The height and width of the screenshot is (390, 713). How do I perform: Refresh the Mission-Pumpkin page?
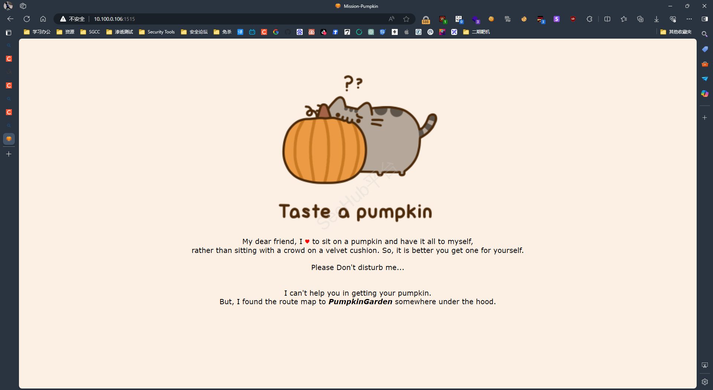[x=27, y=19]
